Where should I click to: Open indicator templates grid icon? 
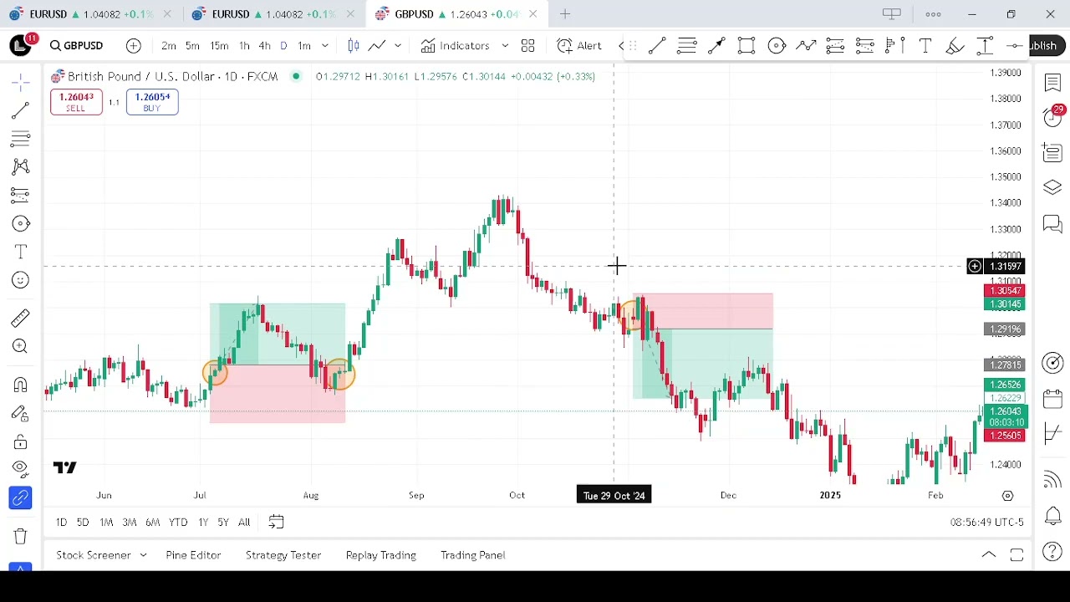tap(528, 46)
